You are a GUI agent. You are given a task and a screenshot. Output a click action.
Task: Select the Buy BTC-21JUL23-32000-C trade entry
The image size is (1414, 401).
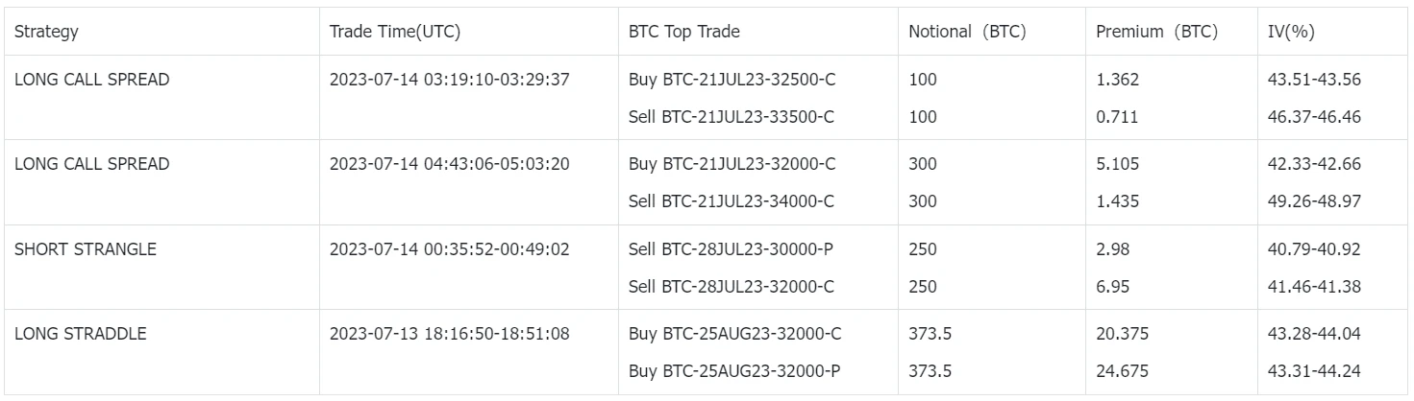click(x=732, y=164)
